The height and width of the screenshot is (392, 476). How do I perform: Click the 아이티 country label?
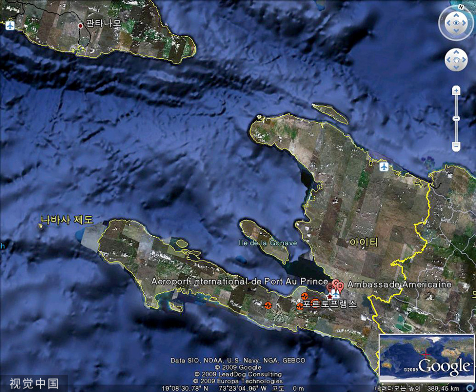tap(364, 242)
